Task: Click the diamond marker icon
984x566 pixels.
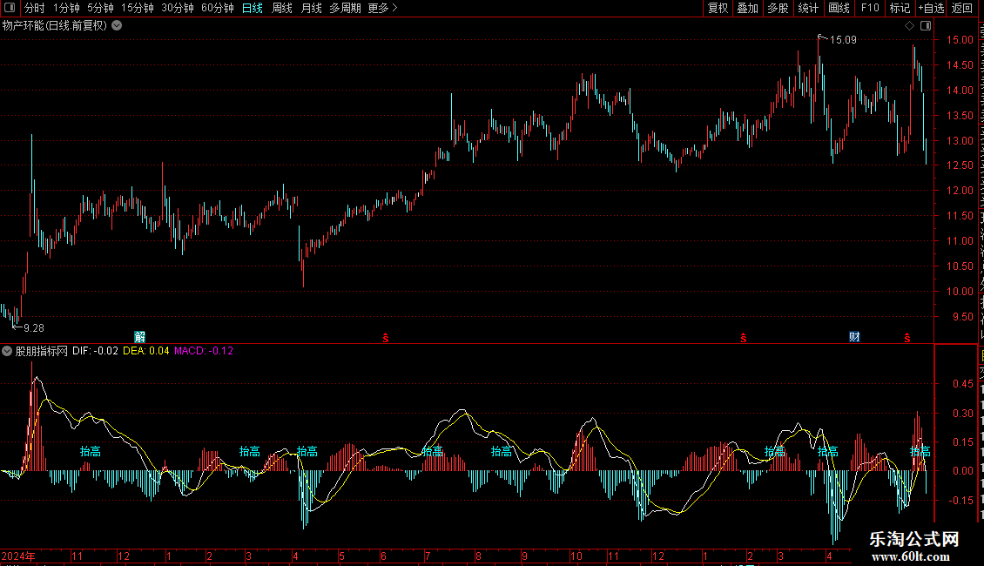Action: (909, 26)
